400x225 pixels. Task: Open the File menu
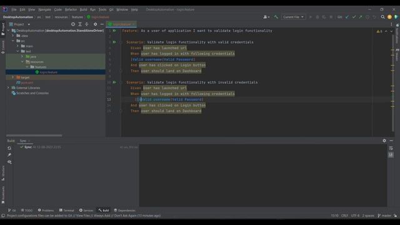(14, 9)
